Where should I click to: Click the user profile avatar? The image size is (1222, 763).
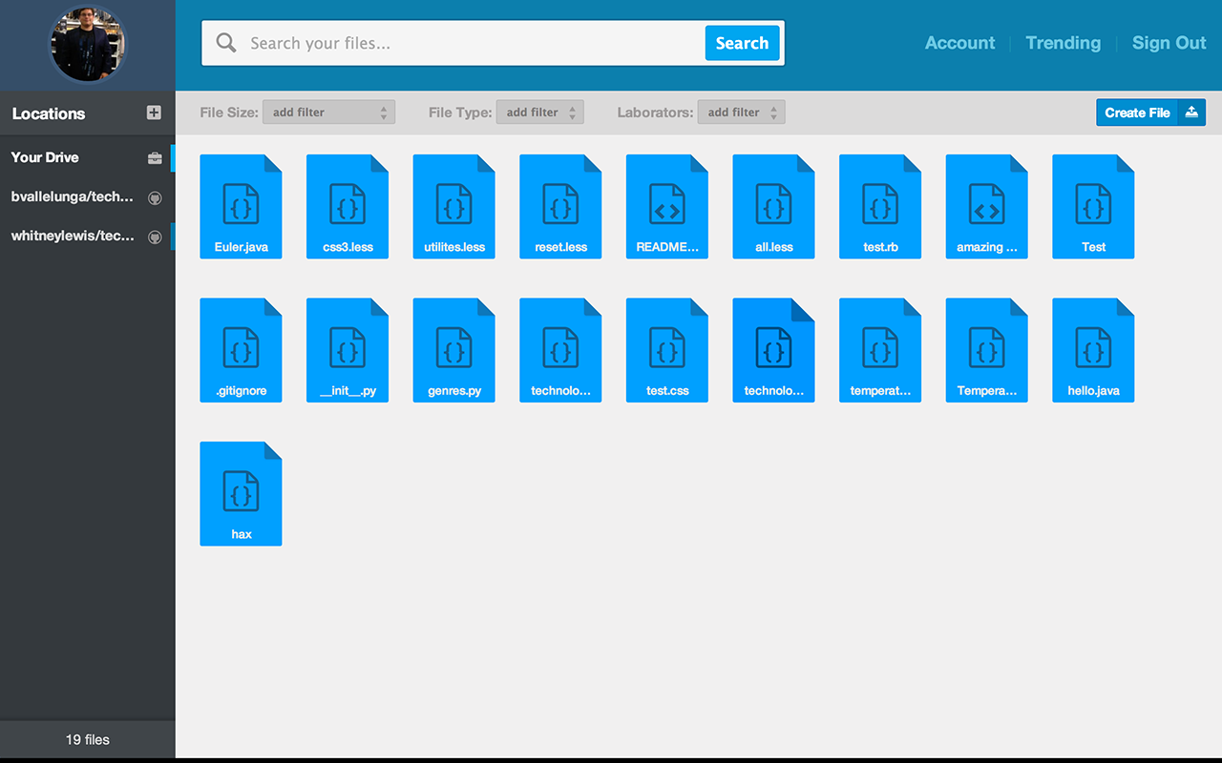(x=88, y=45)
